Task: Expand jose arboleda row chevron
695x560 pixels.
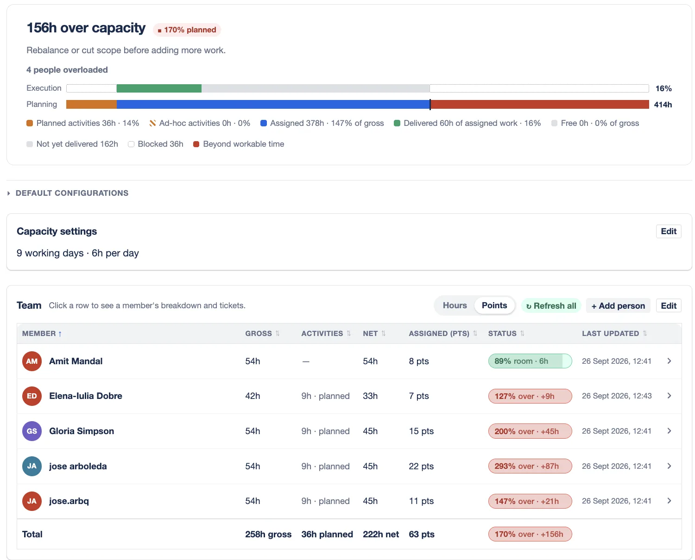Action: [x=669, y=466]
